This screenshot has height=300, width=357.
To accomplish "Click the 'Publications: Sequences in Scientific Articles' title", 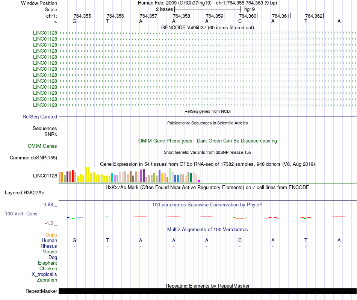I will (207, 123).
